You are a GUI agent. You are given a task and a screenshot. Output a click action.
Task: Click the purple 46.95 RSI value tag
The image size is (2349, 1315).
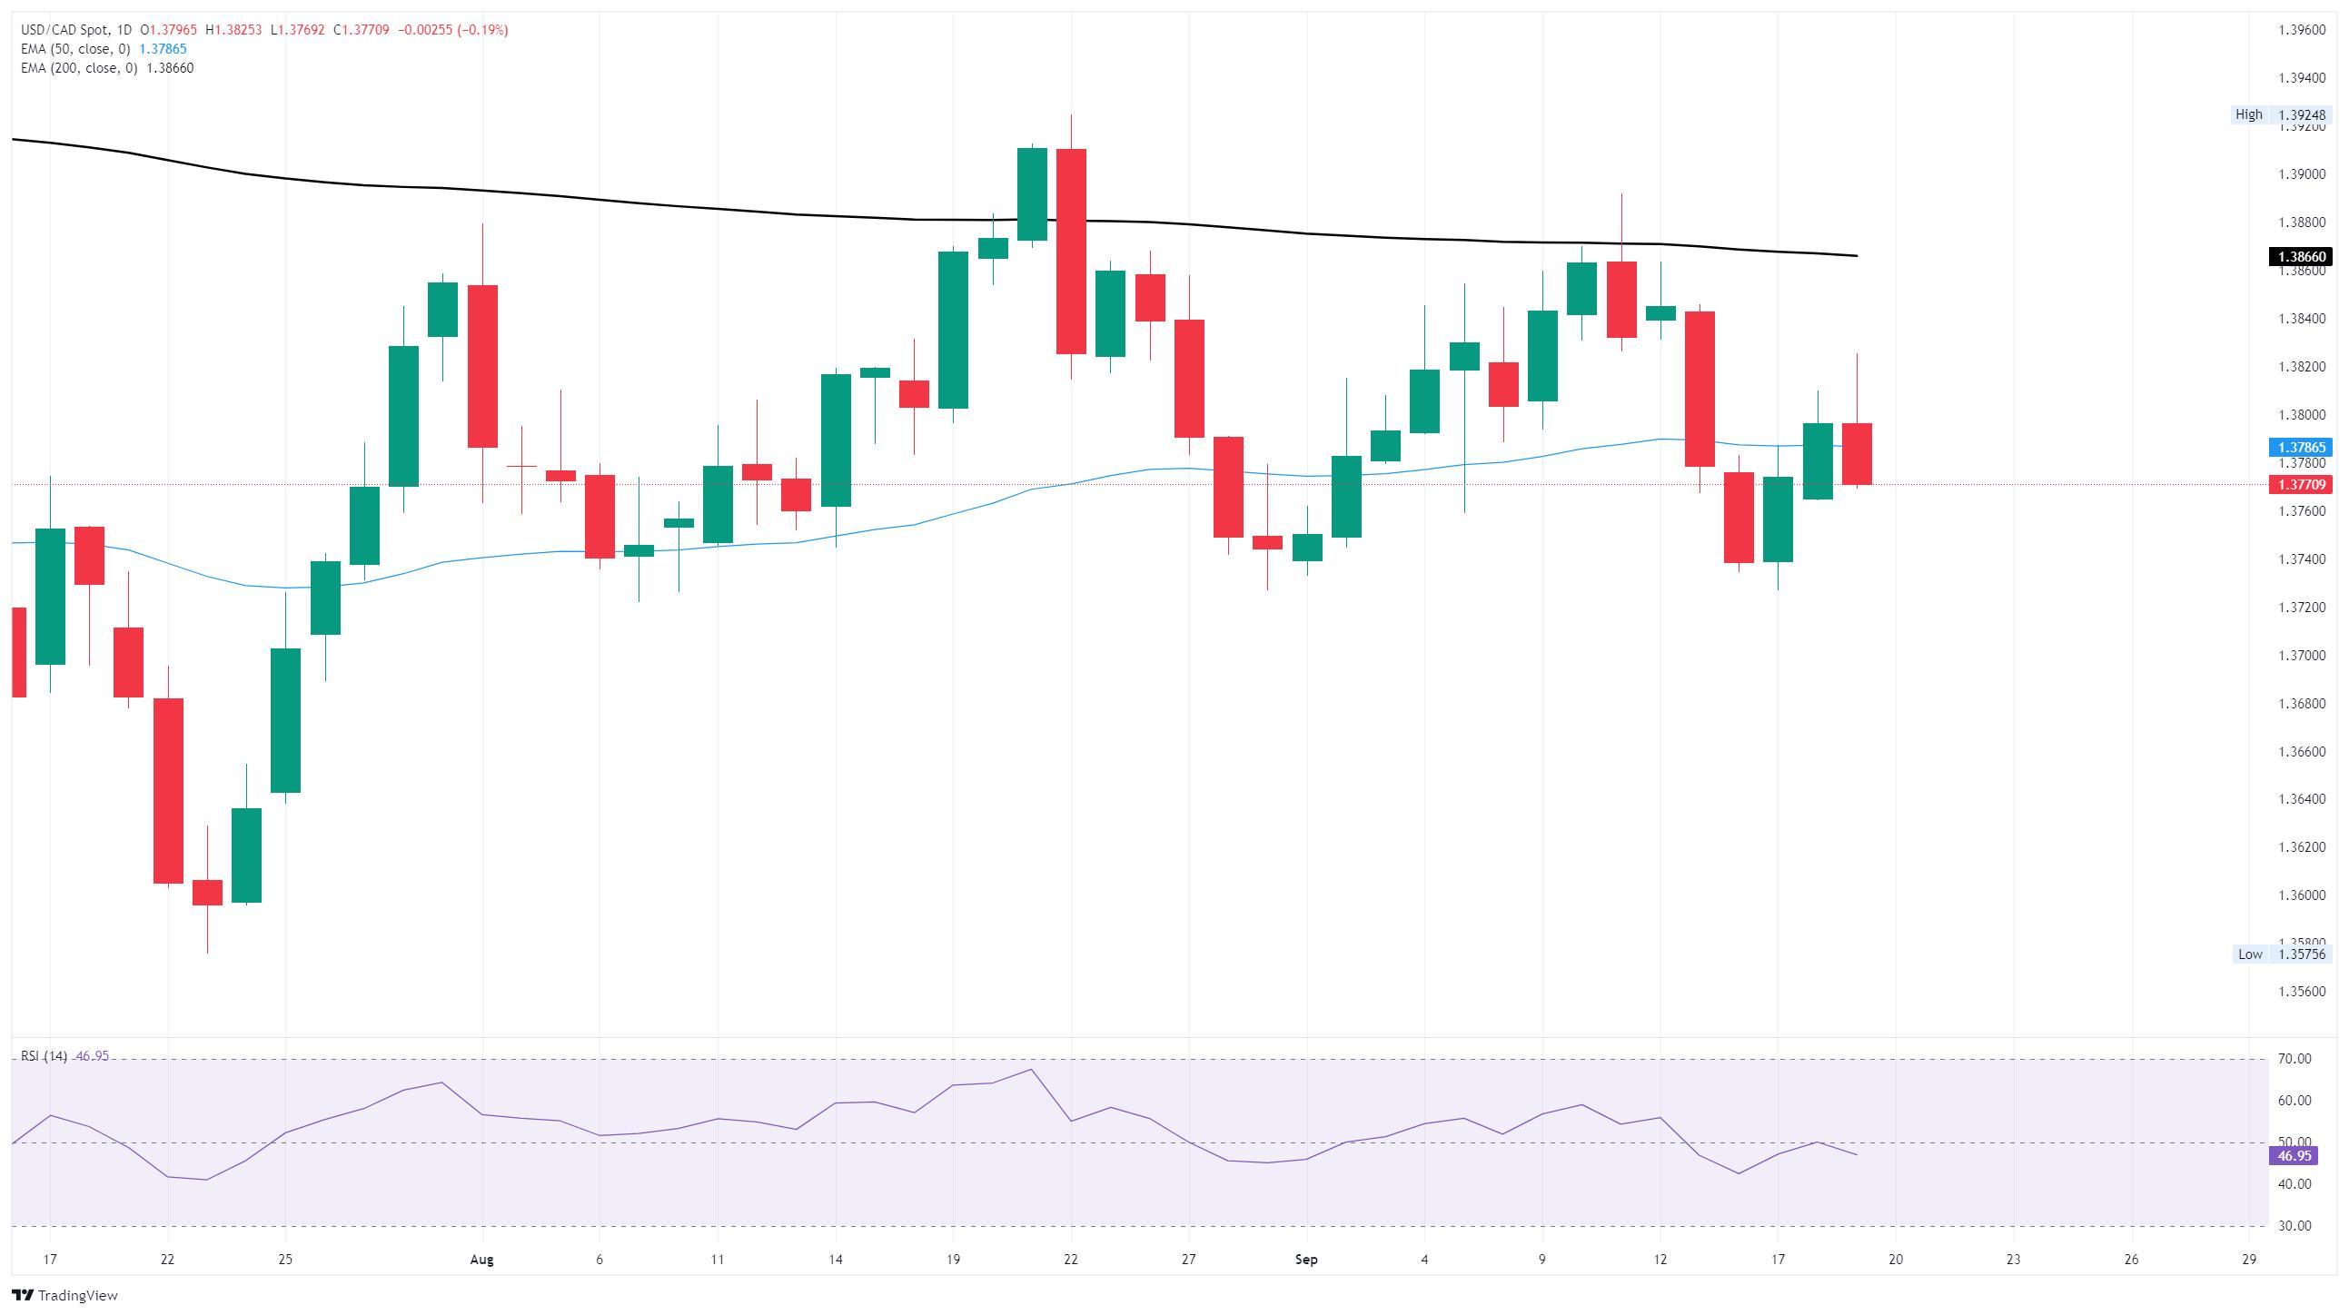tap(2294, 1156)
